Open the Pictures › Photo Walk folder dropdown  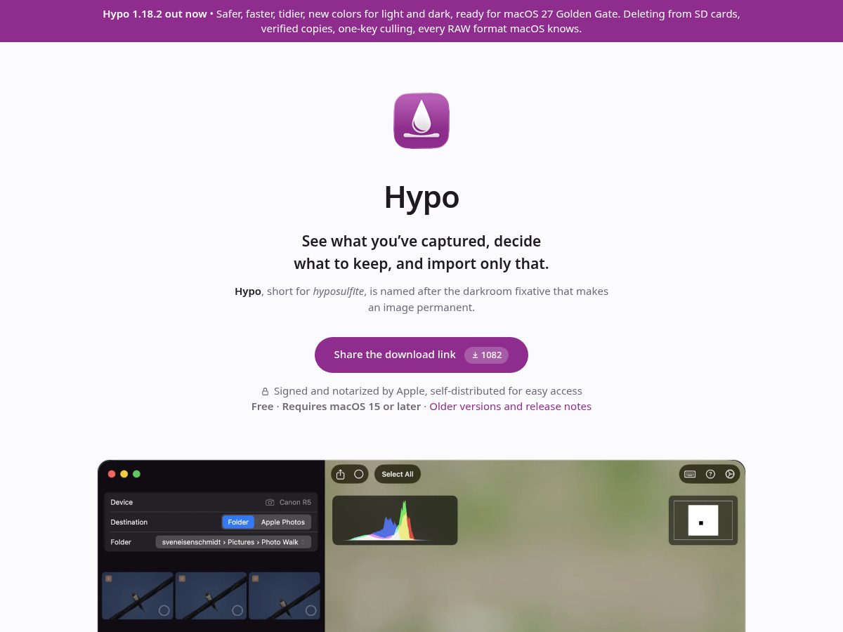tap(233, 542)
